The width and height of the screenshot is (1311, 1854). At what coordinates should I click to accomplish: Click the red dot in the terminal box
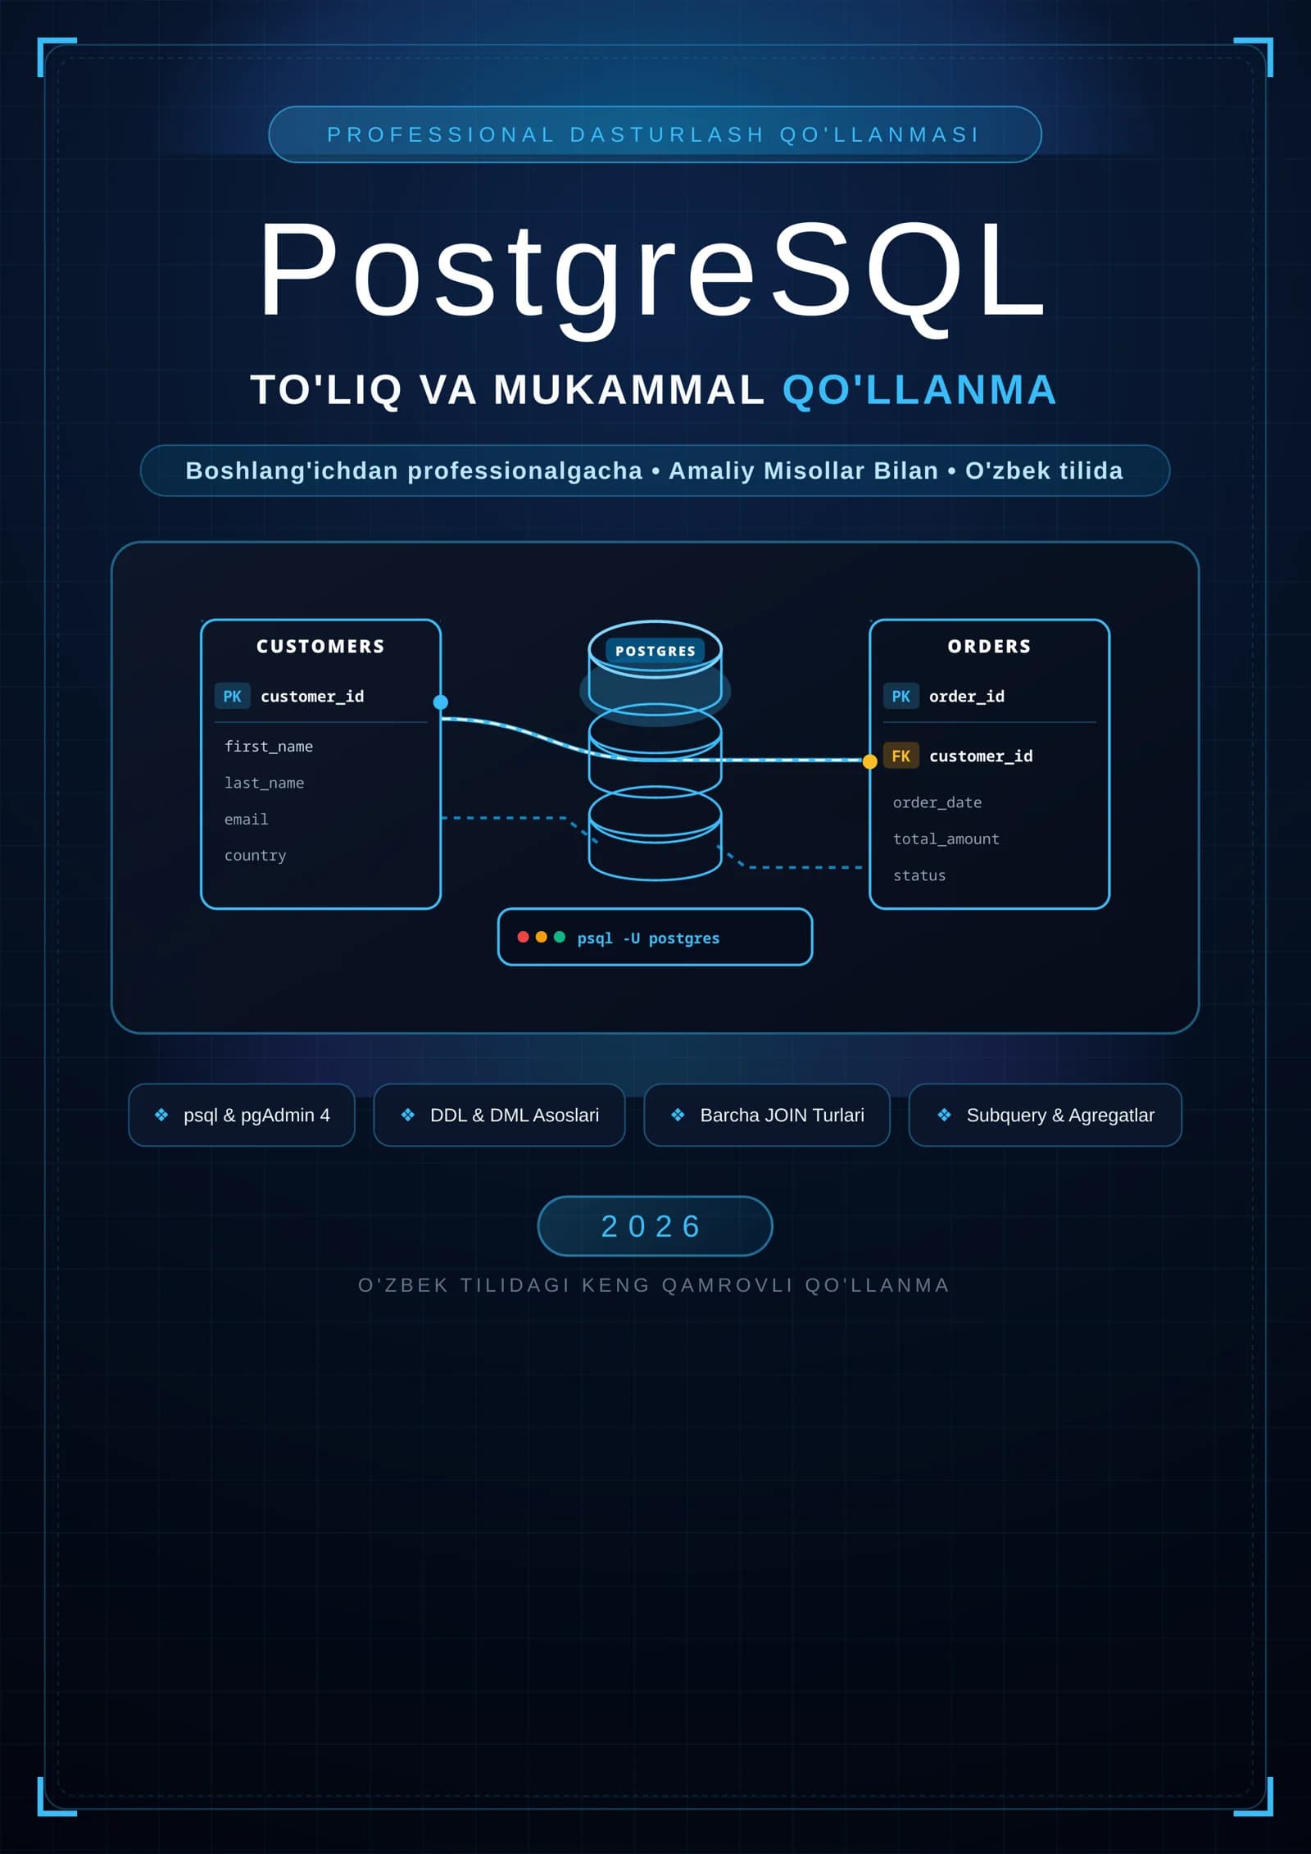[x=523, y=937]
